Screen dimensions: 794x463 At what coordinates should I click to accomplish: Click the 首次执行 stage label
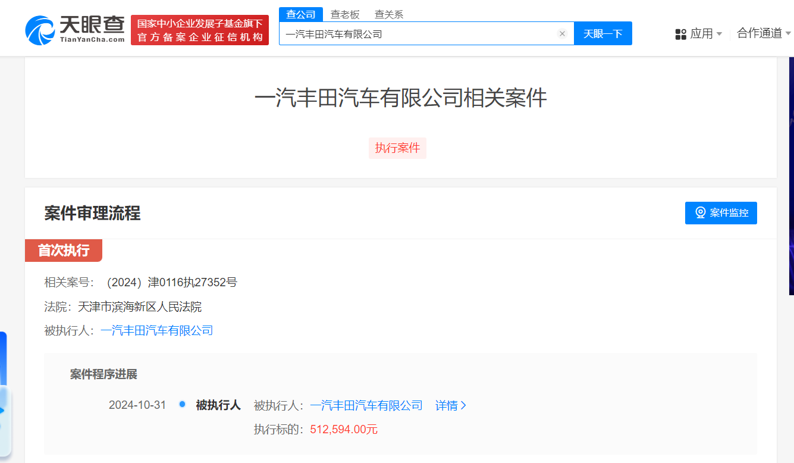coord(64,251)
